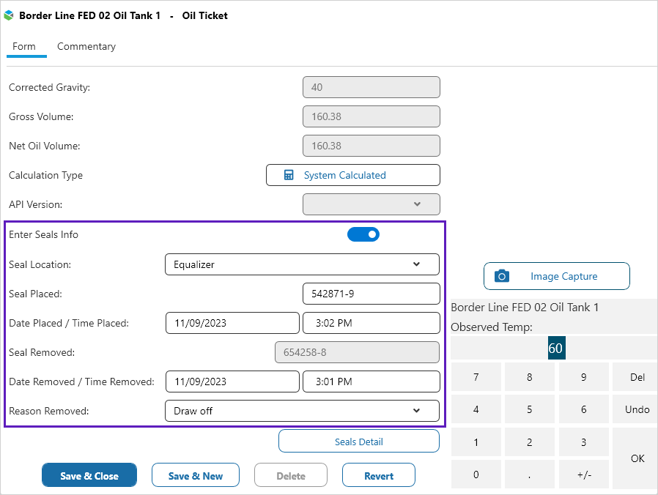
Task: Click the camera icon on Image Capture
Action: (502, 276)
